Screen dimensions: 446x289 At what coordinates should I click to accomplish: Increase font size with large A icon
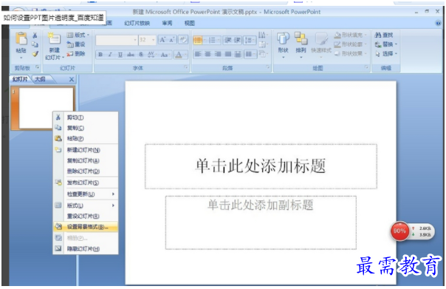tap(162, 40)
